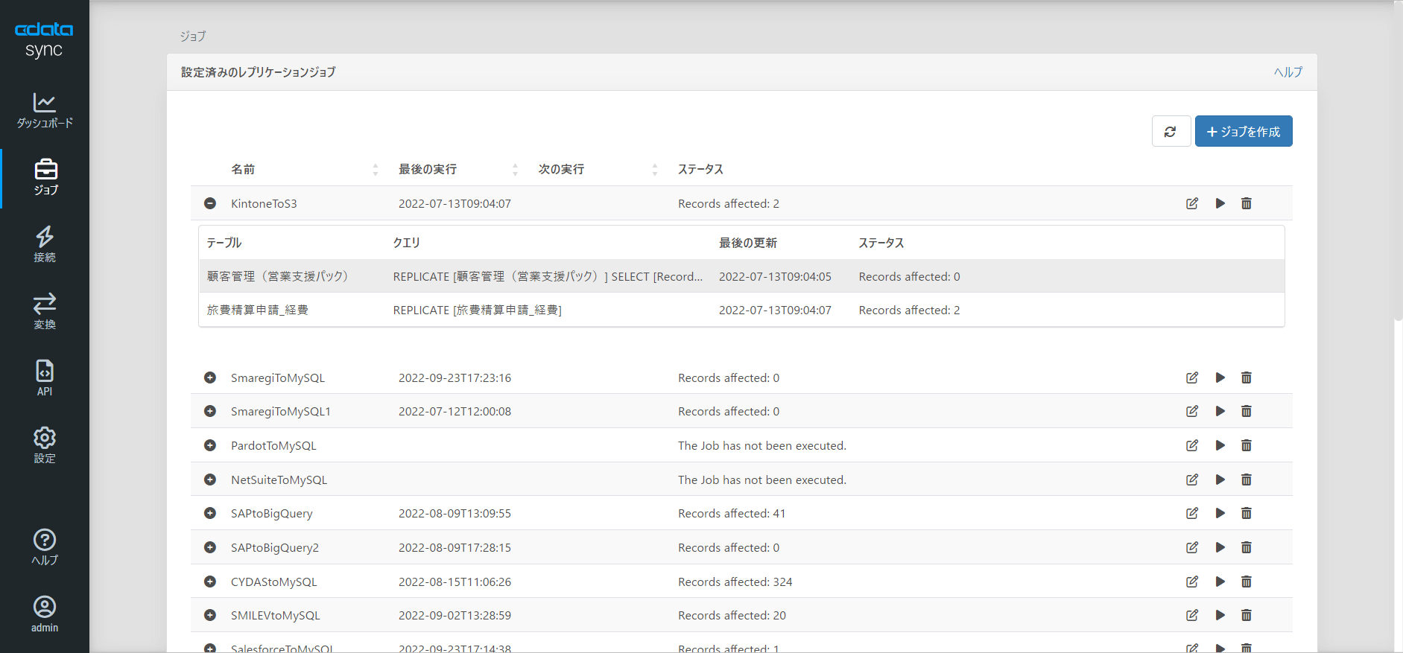Viewport: 1403px width, 653px height.
Task: Click the ジョブを作成 button
Action: pos(1243,132)
